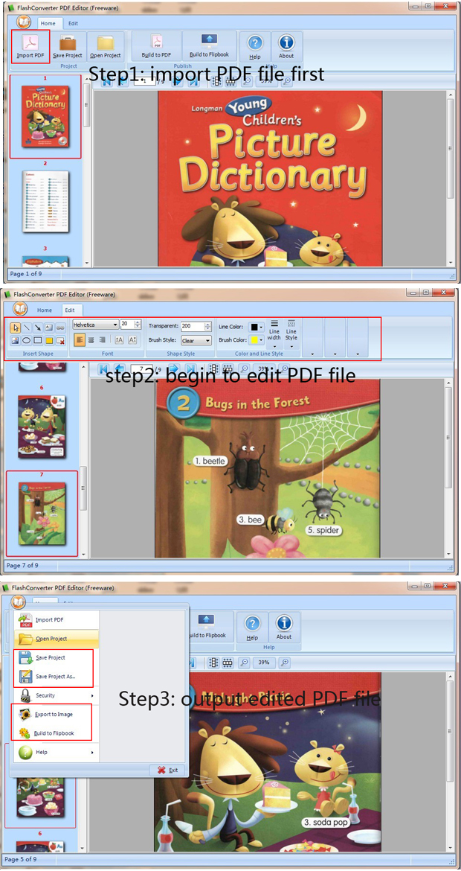This screenshot has height=871, width=461.
Task: Click zoom in magnifier in Step3 page toolbar
Action: point(284,663)
